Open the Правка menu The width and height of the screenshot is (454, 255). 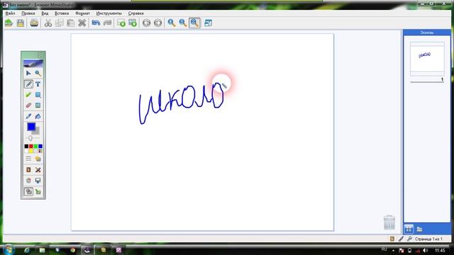tap(28, 13)
